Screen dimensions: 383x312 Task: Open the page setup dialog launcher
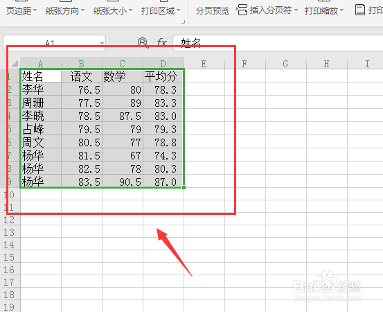tap(184, 22)
